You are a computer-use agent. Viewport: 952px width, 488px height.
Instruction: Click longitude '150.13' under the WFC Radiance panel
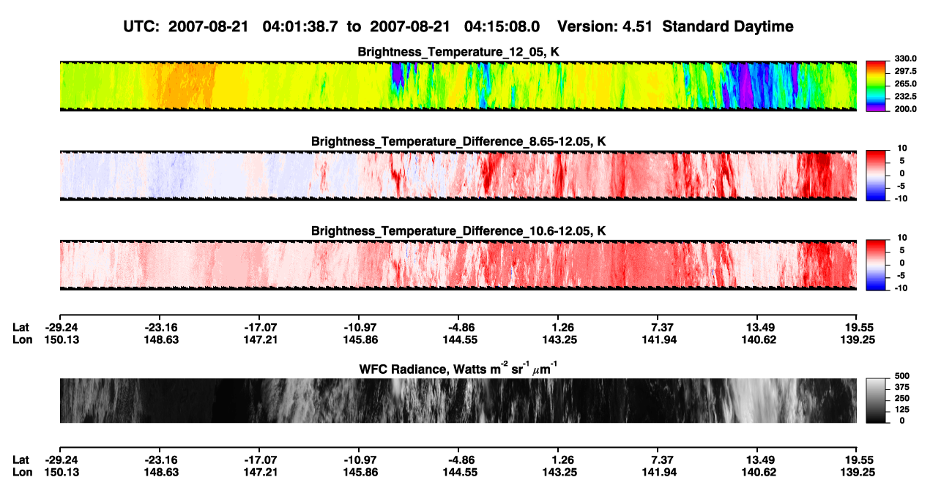61,472
